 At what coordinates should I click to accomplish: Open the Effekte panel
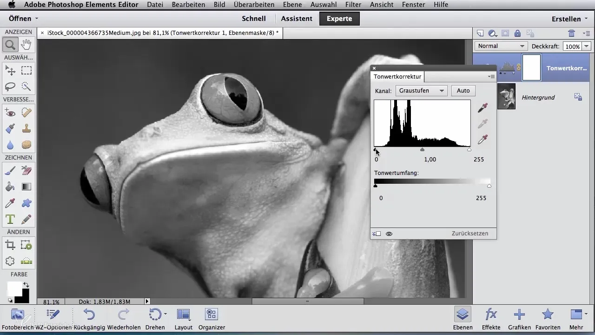point(491,319)
